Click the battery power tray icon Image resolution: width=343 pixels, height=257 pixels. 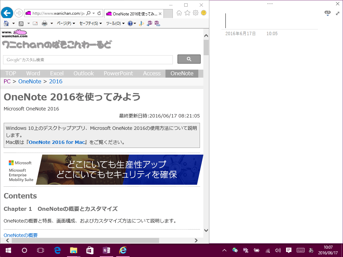[257, 250]
